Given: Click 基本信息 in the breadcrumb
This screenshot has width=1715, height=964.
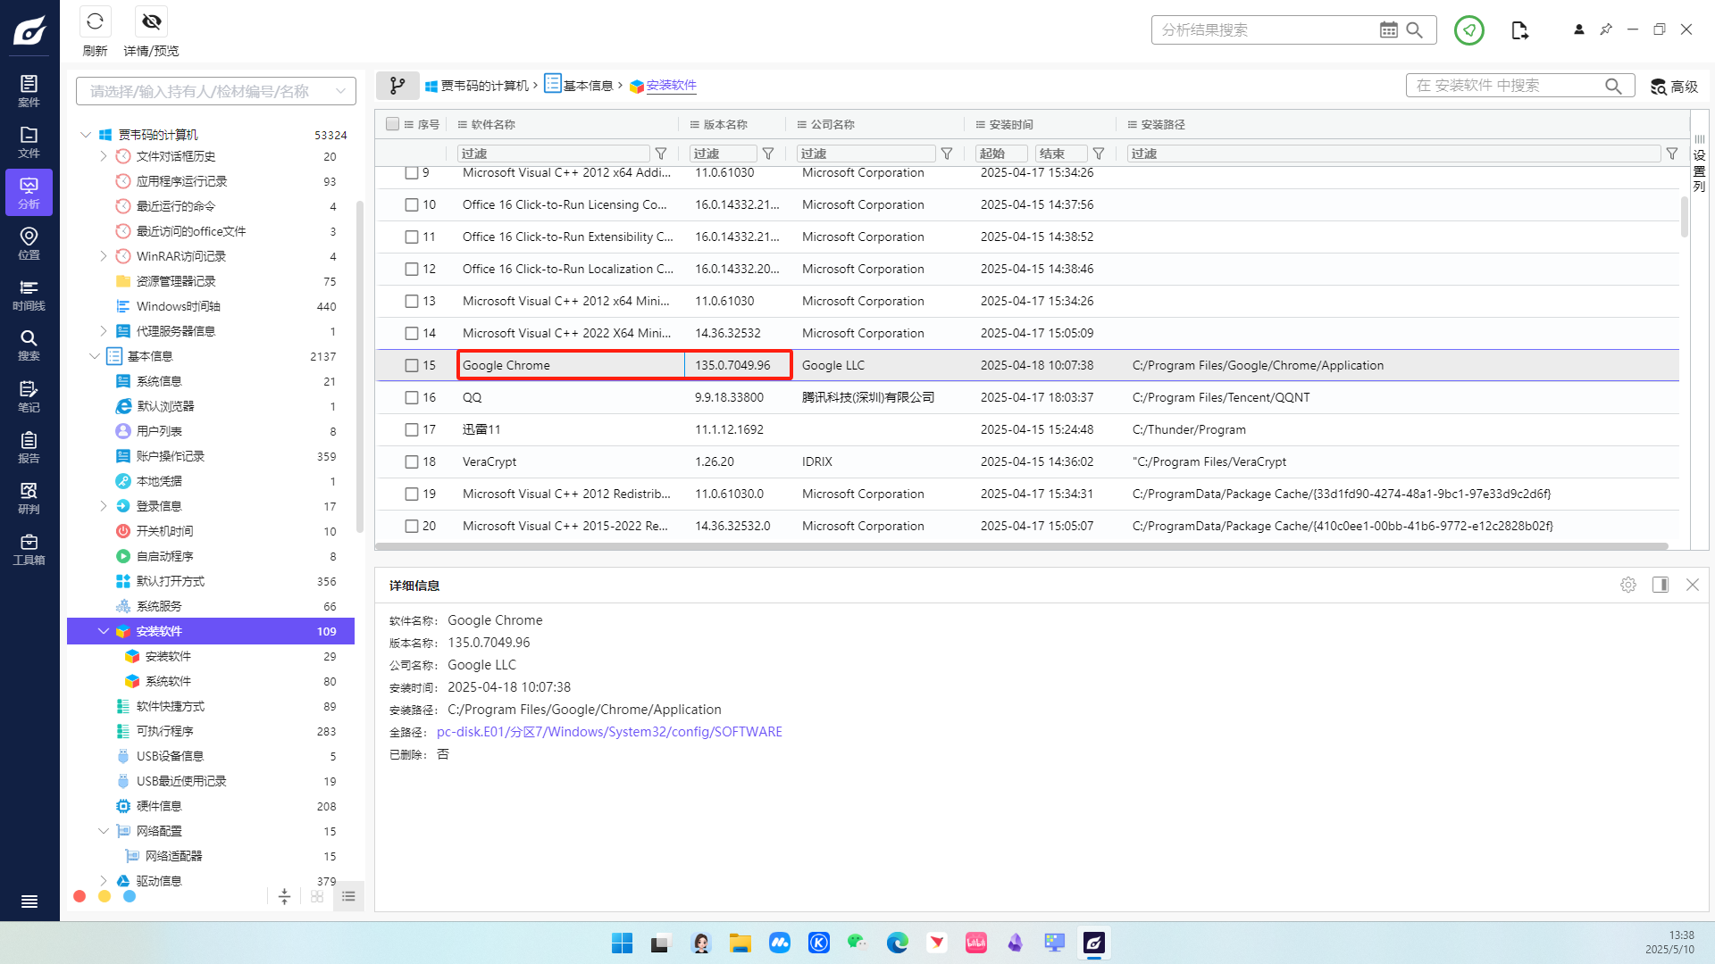Looking at the screenshot, I should (x=588, y=86).
